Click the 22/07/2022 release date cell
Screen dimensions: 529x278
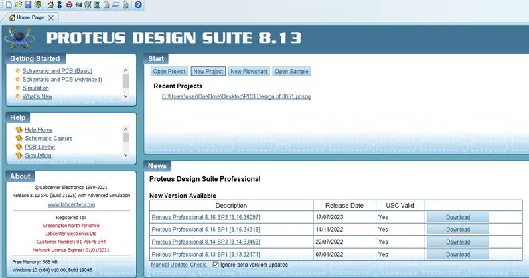pos(344,242)
